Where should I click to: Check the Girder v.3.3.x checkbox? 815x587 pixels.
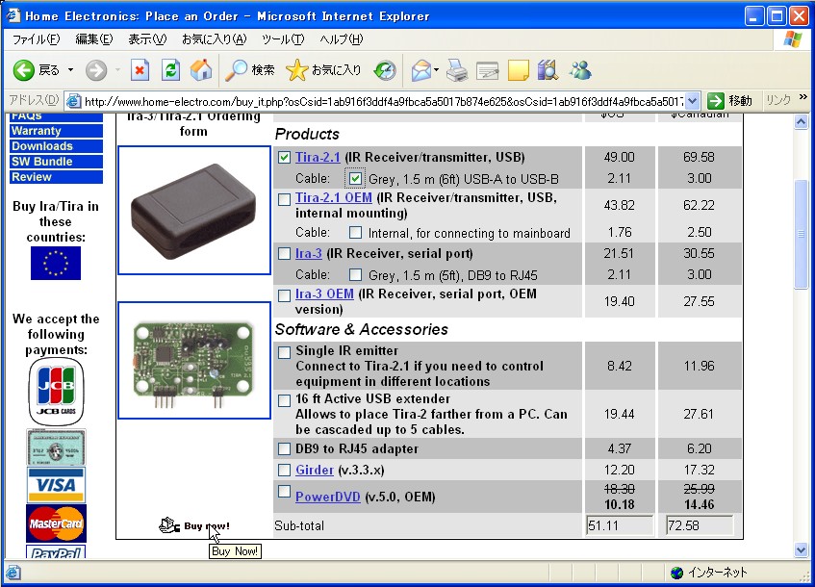284,470
